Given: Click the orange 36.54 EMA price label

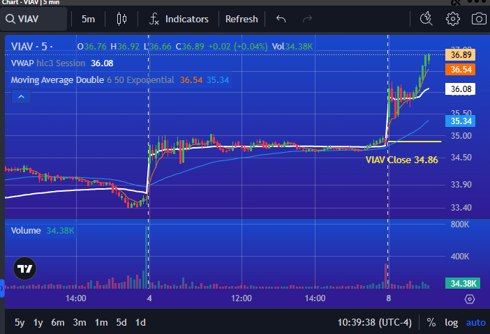Looking at the screenshot, I should (460, 69).
